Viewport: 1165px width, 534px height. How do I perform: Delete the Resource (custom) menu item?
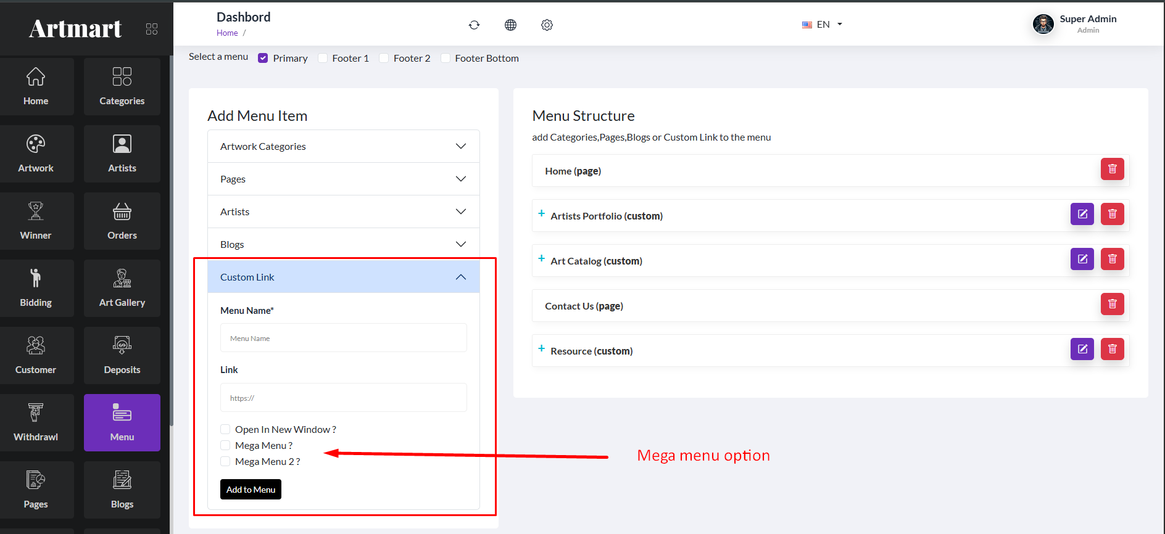[1112, 349]
